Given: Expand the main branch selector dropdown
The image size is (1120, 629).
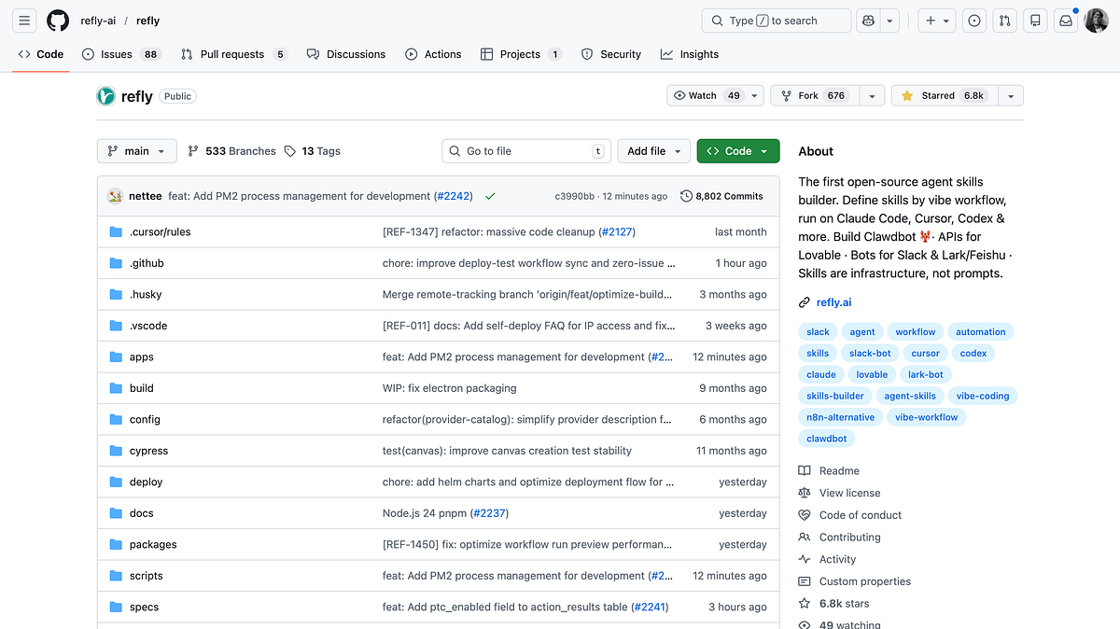Looking at the screenshot, I should pos(136,151).
